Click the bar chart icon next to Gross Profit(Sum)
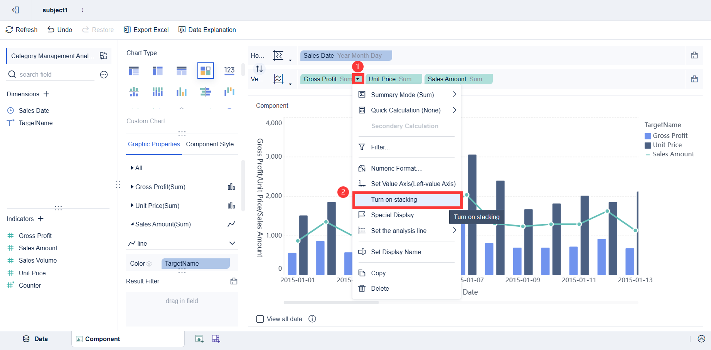The height and width of the screenshot is (350, 711). (231, 187)
